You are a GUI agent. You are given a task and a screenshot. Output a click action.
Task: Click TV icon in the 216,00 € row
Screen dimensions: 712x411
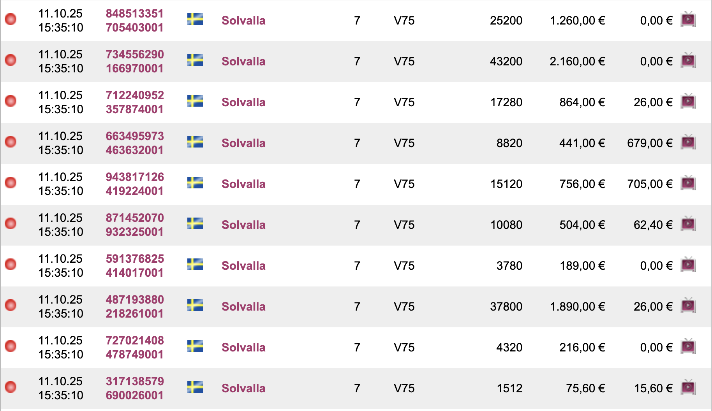688,347
